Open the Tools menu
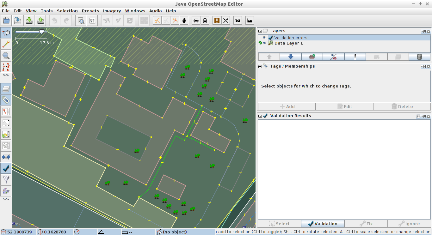 (x=46, y=11)
